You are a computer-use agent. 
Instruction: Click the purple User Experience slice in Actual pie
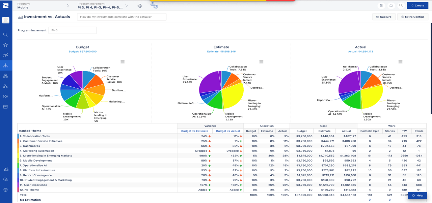pos(349,83)
